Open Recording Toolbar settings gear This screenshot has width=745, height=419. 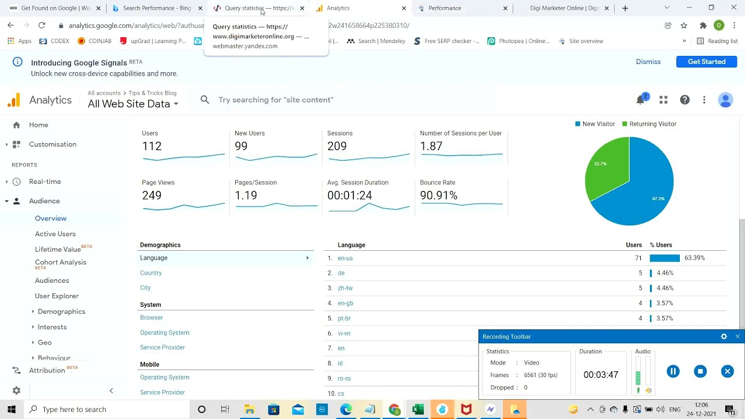coord(724,336)
